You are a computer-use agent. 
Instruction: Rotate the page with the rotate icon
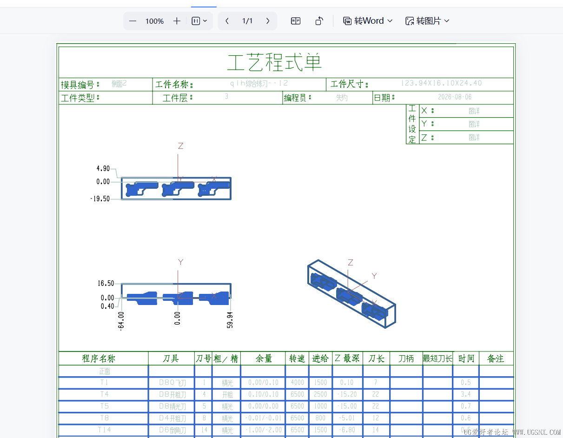[319, 21]
